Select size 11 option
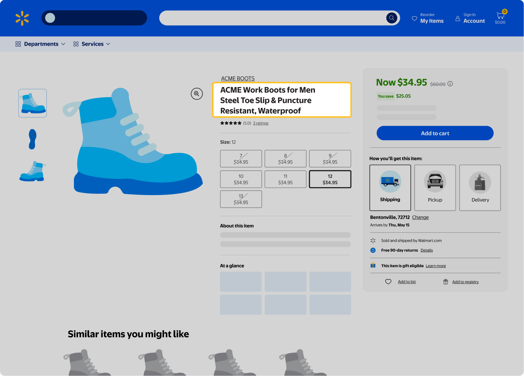 [x=286, y=179]
